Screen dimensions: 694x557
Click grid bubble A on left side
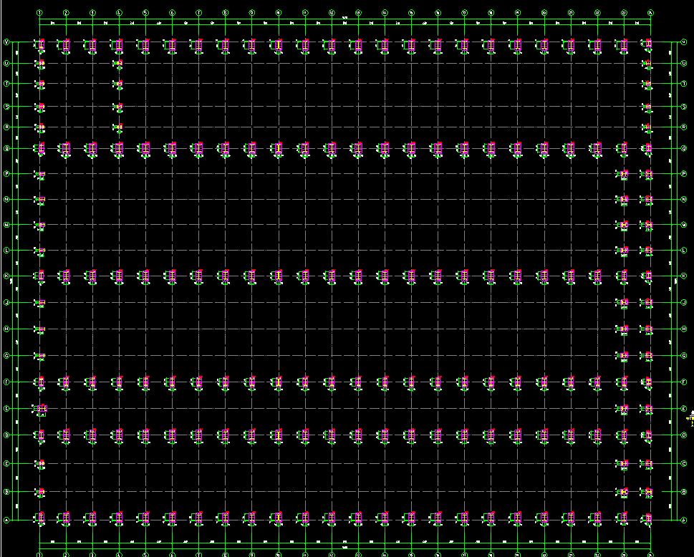(6, 520)
